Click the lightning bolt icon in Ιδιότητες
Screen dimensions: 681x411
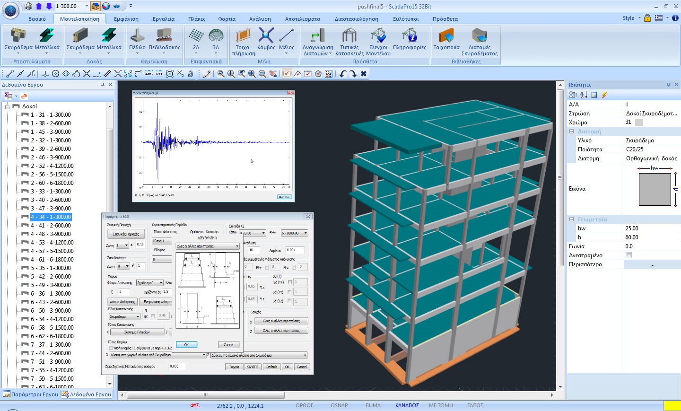[604, 95]
